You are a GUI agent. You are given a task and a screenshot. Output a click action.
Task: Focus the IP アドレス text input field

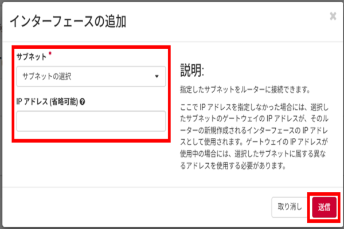coord(91,121)
